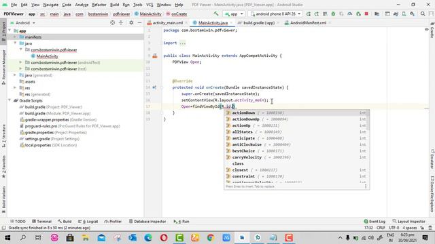
Task: Click the Search Everywhere magnifier icon
Action: coord(423,14)
